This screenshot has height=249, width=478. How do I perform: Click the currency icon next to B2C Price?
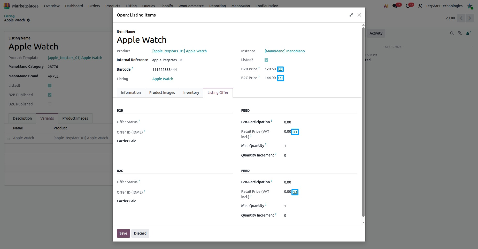tap(280, 78)
